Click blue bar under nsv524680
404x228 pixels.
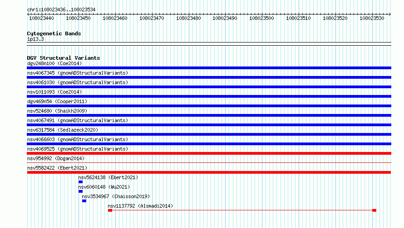coord(209,115)
